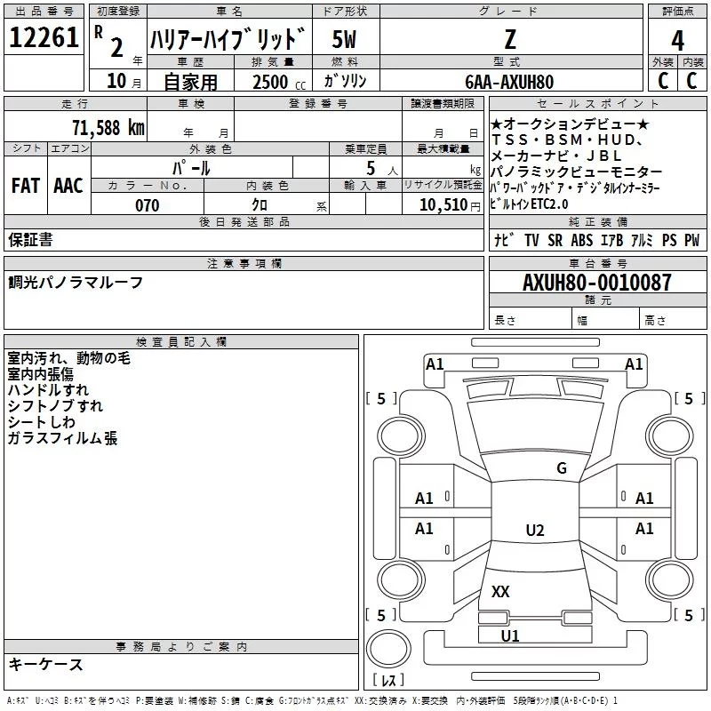The image size is (711, 711).
Task: Click the 注意事項欄 section header
Action: click(x=244, y=263)
